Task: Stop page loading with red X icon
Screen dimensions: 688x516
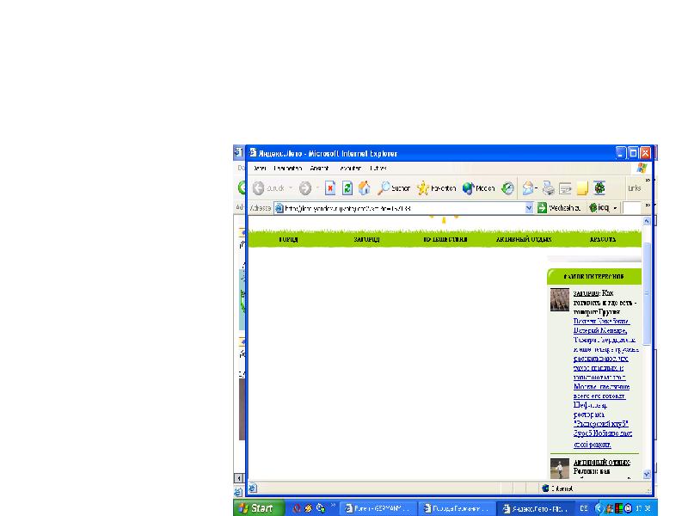Action: click(329, 187)
